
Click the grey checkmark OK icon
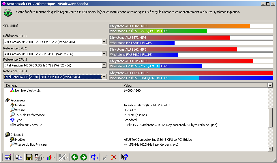click(x=105, y=157)
